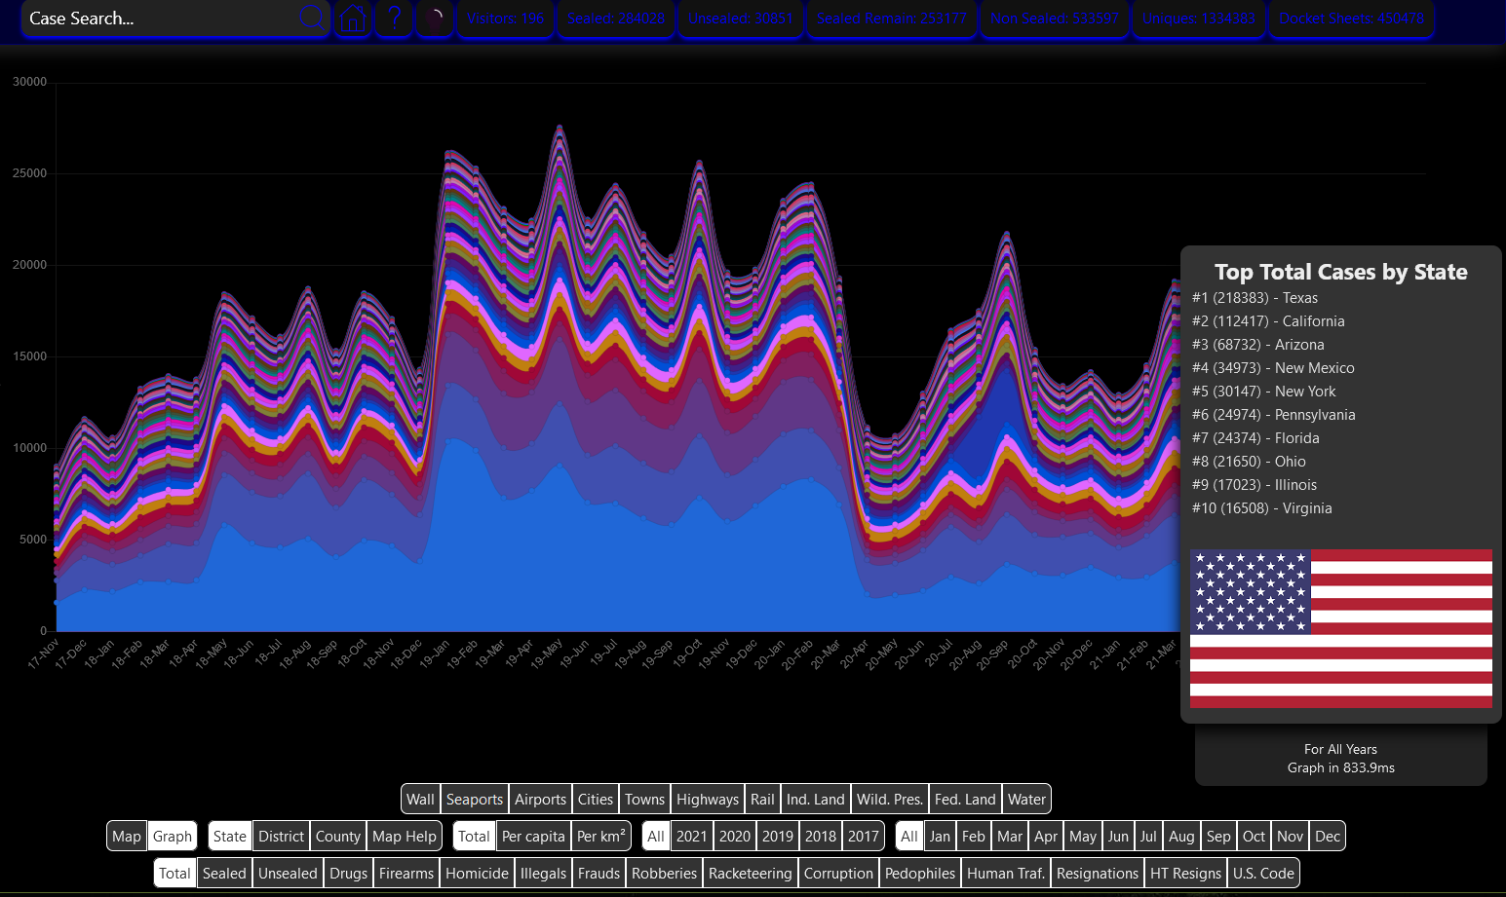Viewport: 1506px width, 897px height.
Task: Filter by month Jan
Action: point(940,836)
